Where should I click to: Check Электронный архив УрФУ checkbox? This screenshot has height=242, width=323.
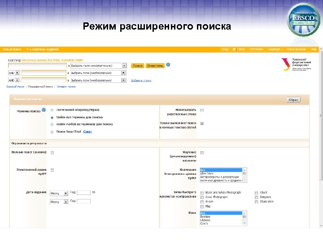[x=52, y=170]
